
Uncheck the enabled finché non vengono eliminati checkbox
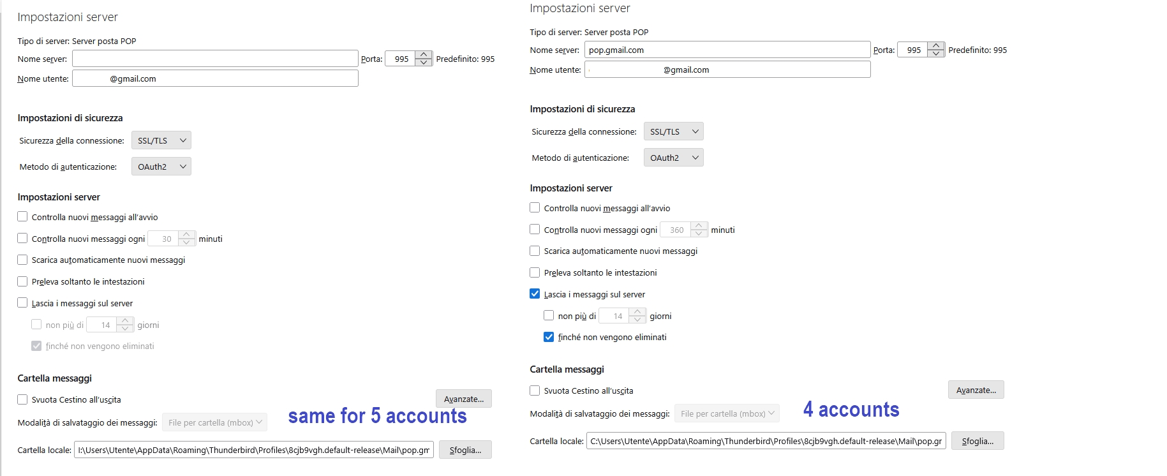coord(549,337)
